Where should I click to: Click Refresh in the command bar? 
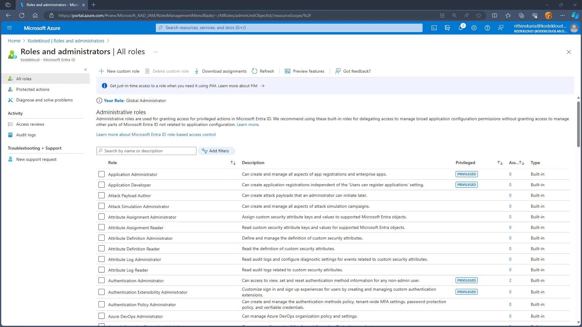pyautogui.click(x=263, y=71)
